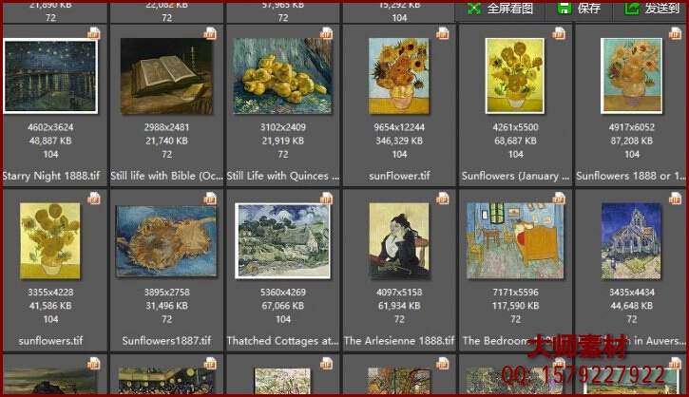Click the Sunflowers 1888 or filename
689x397 pixels.
[631, 176]
